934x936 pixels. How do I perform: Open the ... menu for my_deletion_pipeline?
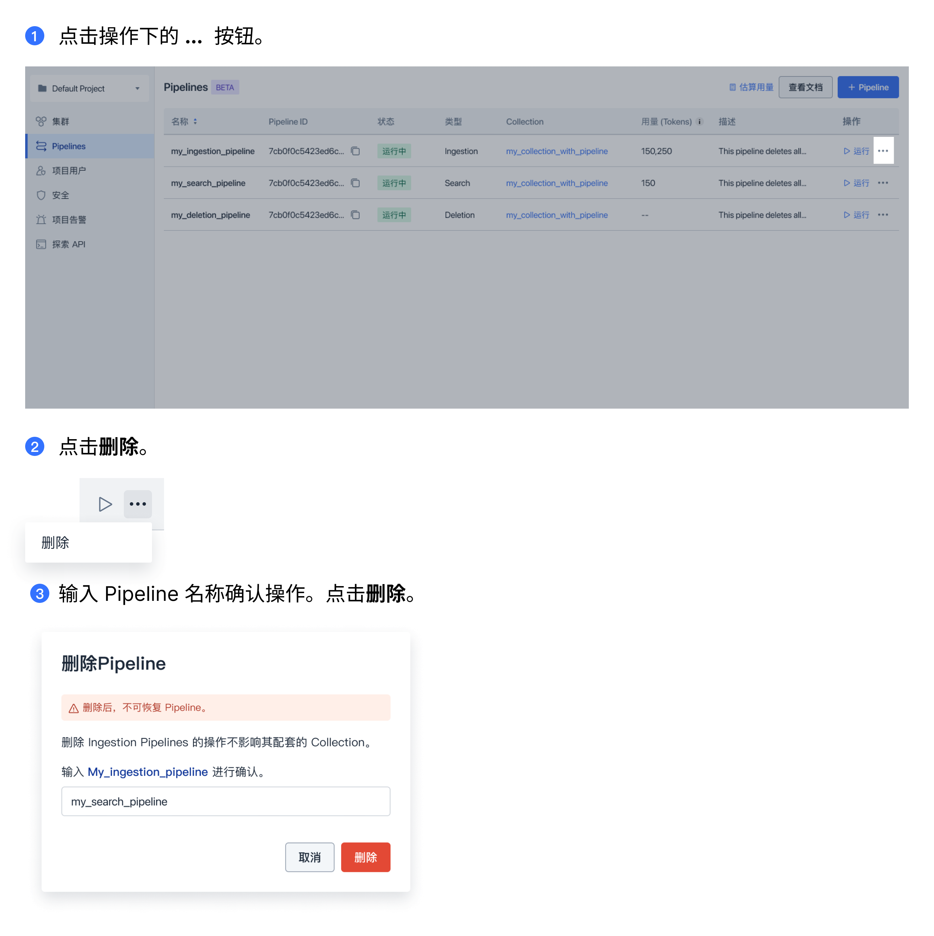point(883,215)
